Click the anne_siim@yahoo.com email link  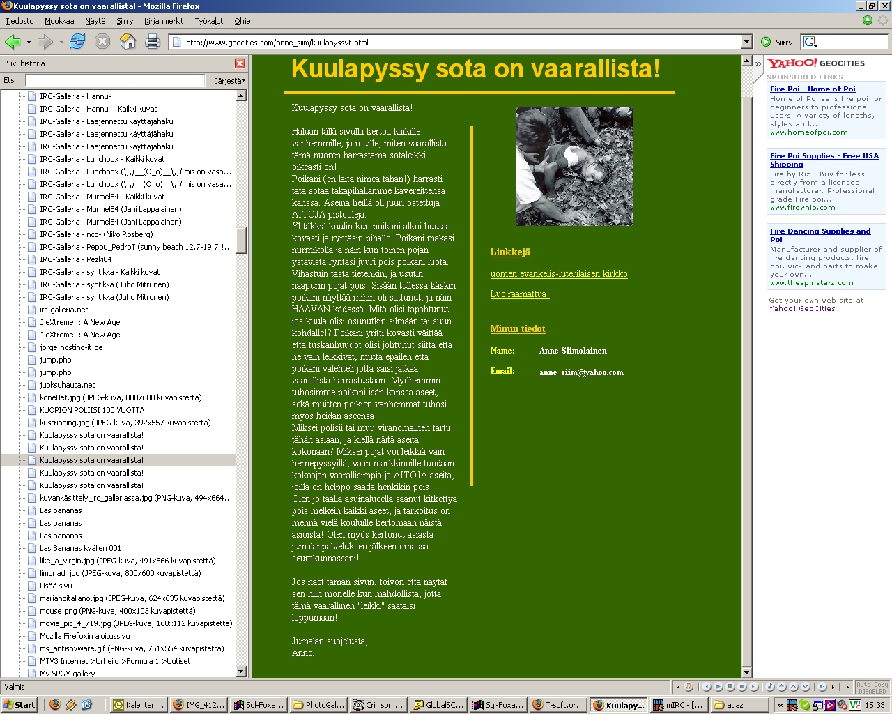click(581, 372)
